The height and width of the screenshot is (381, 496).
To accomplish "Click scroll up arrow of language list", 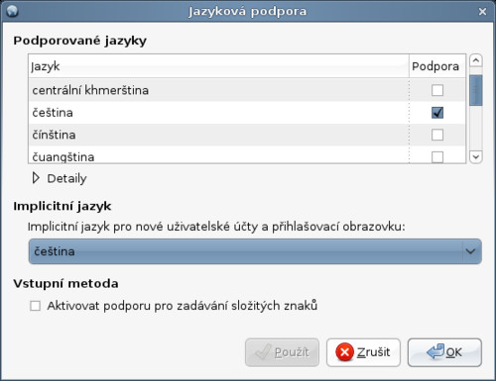I will (476, 60).
